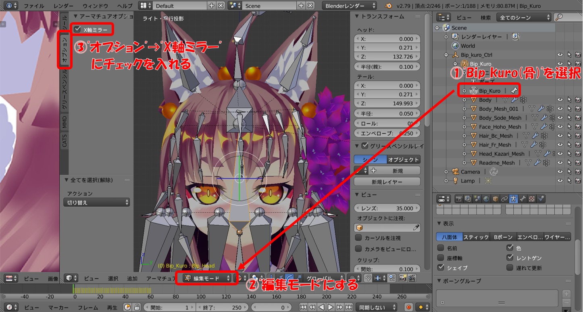Open the Object properties cube icon
The width and height of the screenshot is (583, 312).
coord(495,199)
